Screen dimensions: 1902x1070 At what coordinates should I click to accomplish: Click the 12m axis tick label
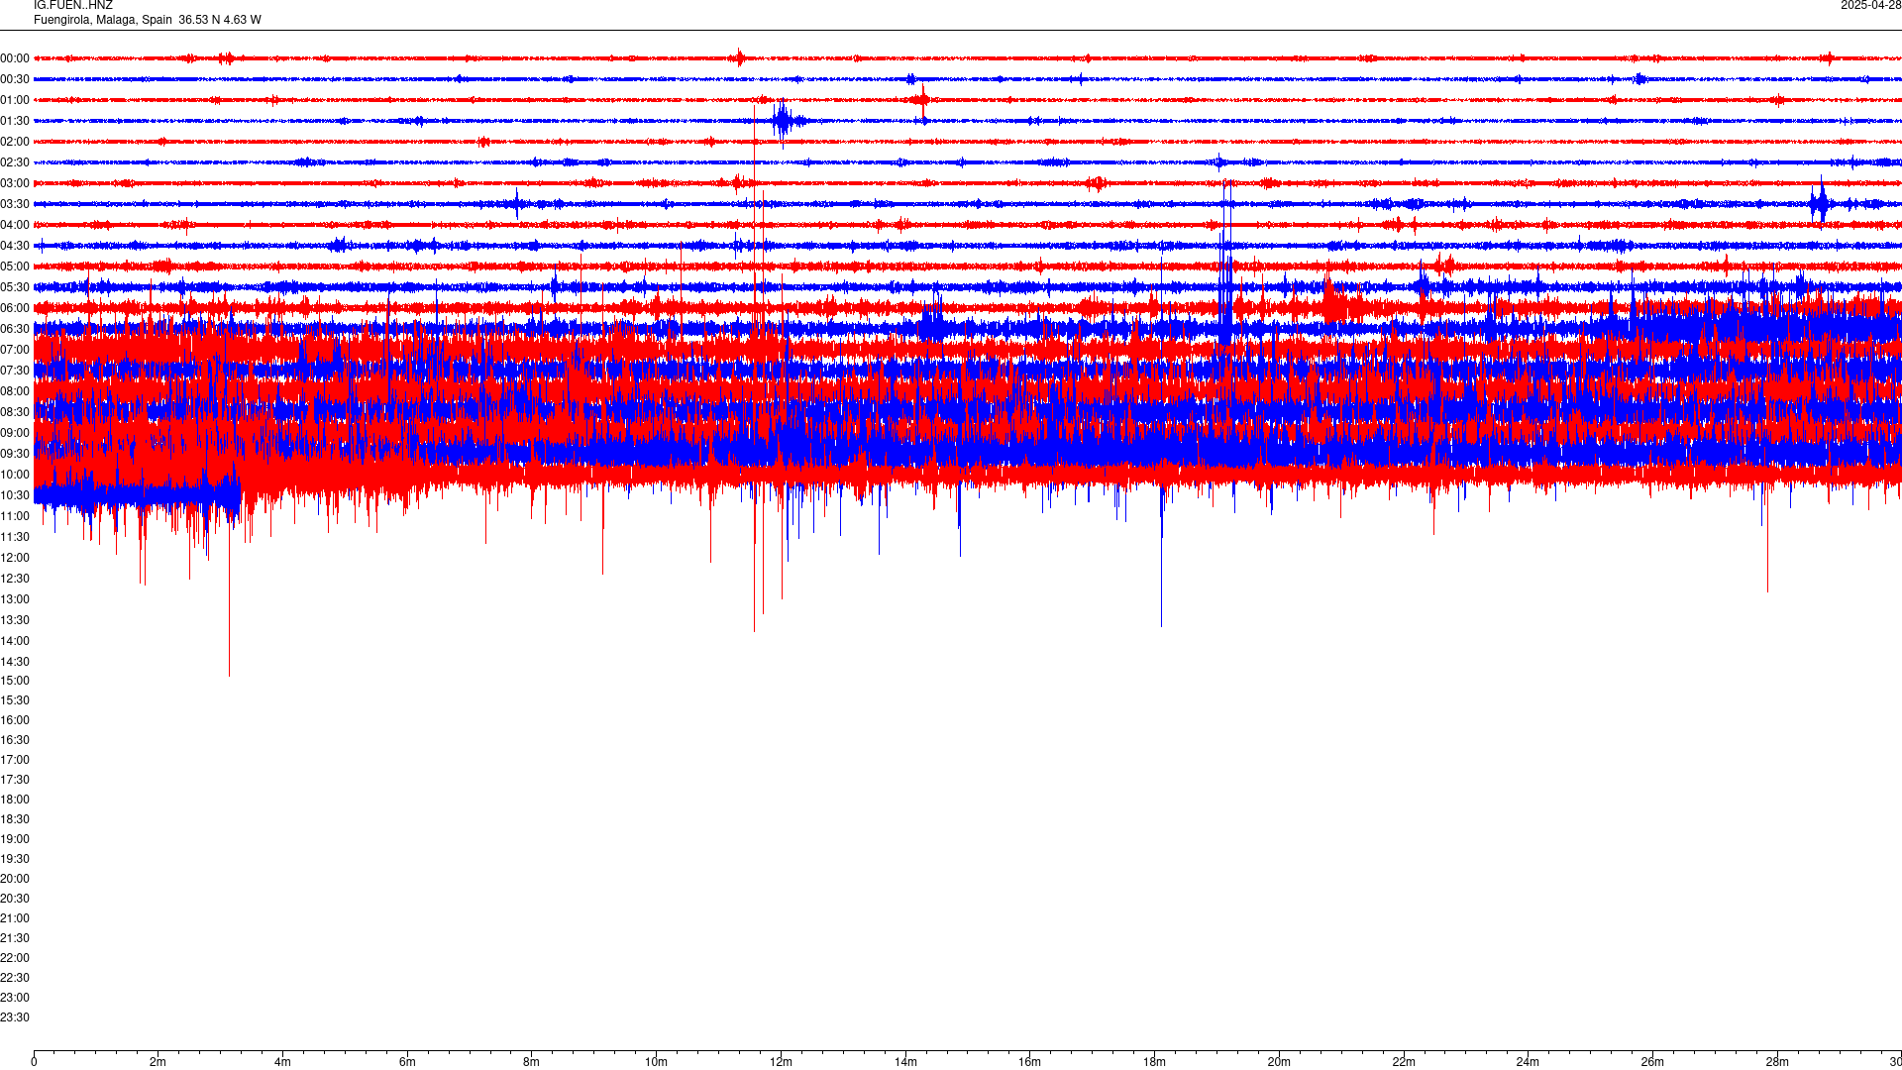click(781, 1062)
